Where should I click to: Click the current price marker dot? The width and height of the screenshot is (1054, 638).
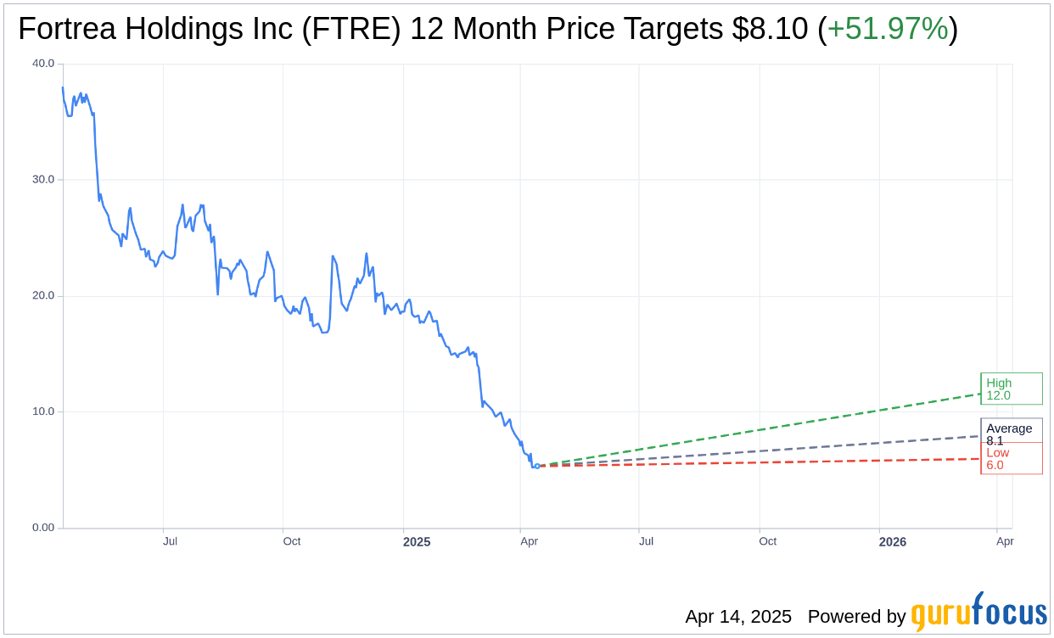(537, 466)
